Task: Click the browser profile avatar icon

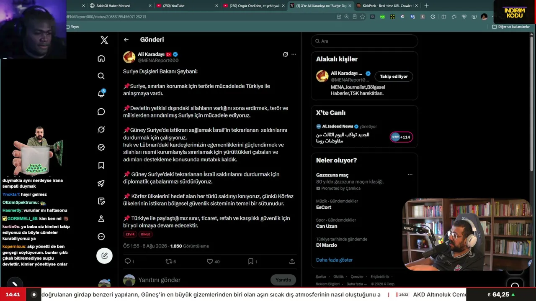Action: pyautogui.click(x=484, y=17)
